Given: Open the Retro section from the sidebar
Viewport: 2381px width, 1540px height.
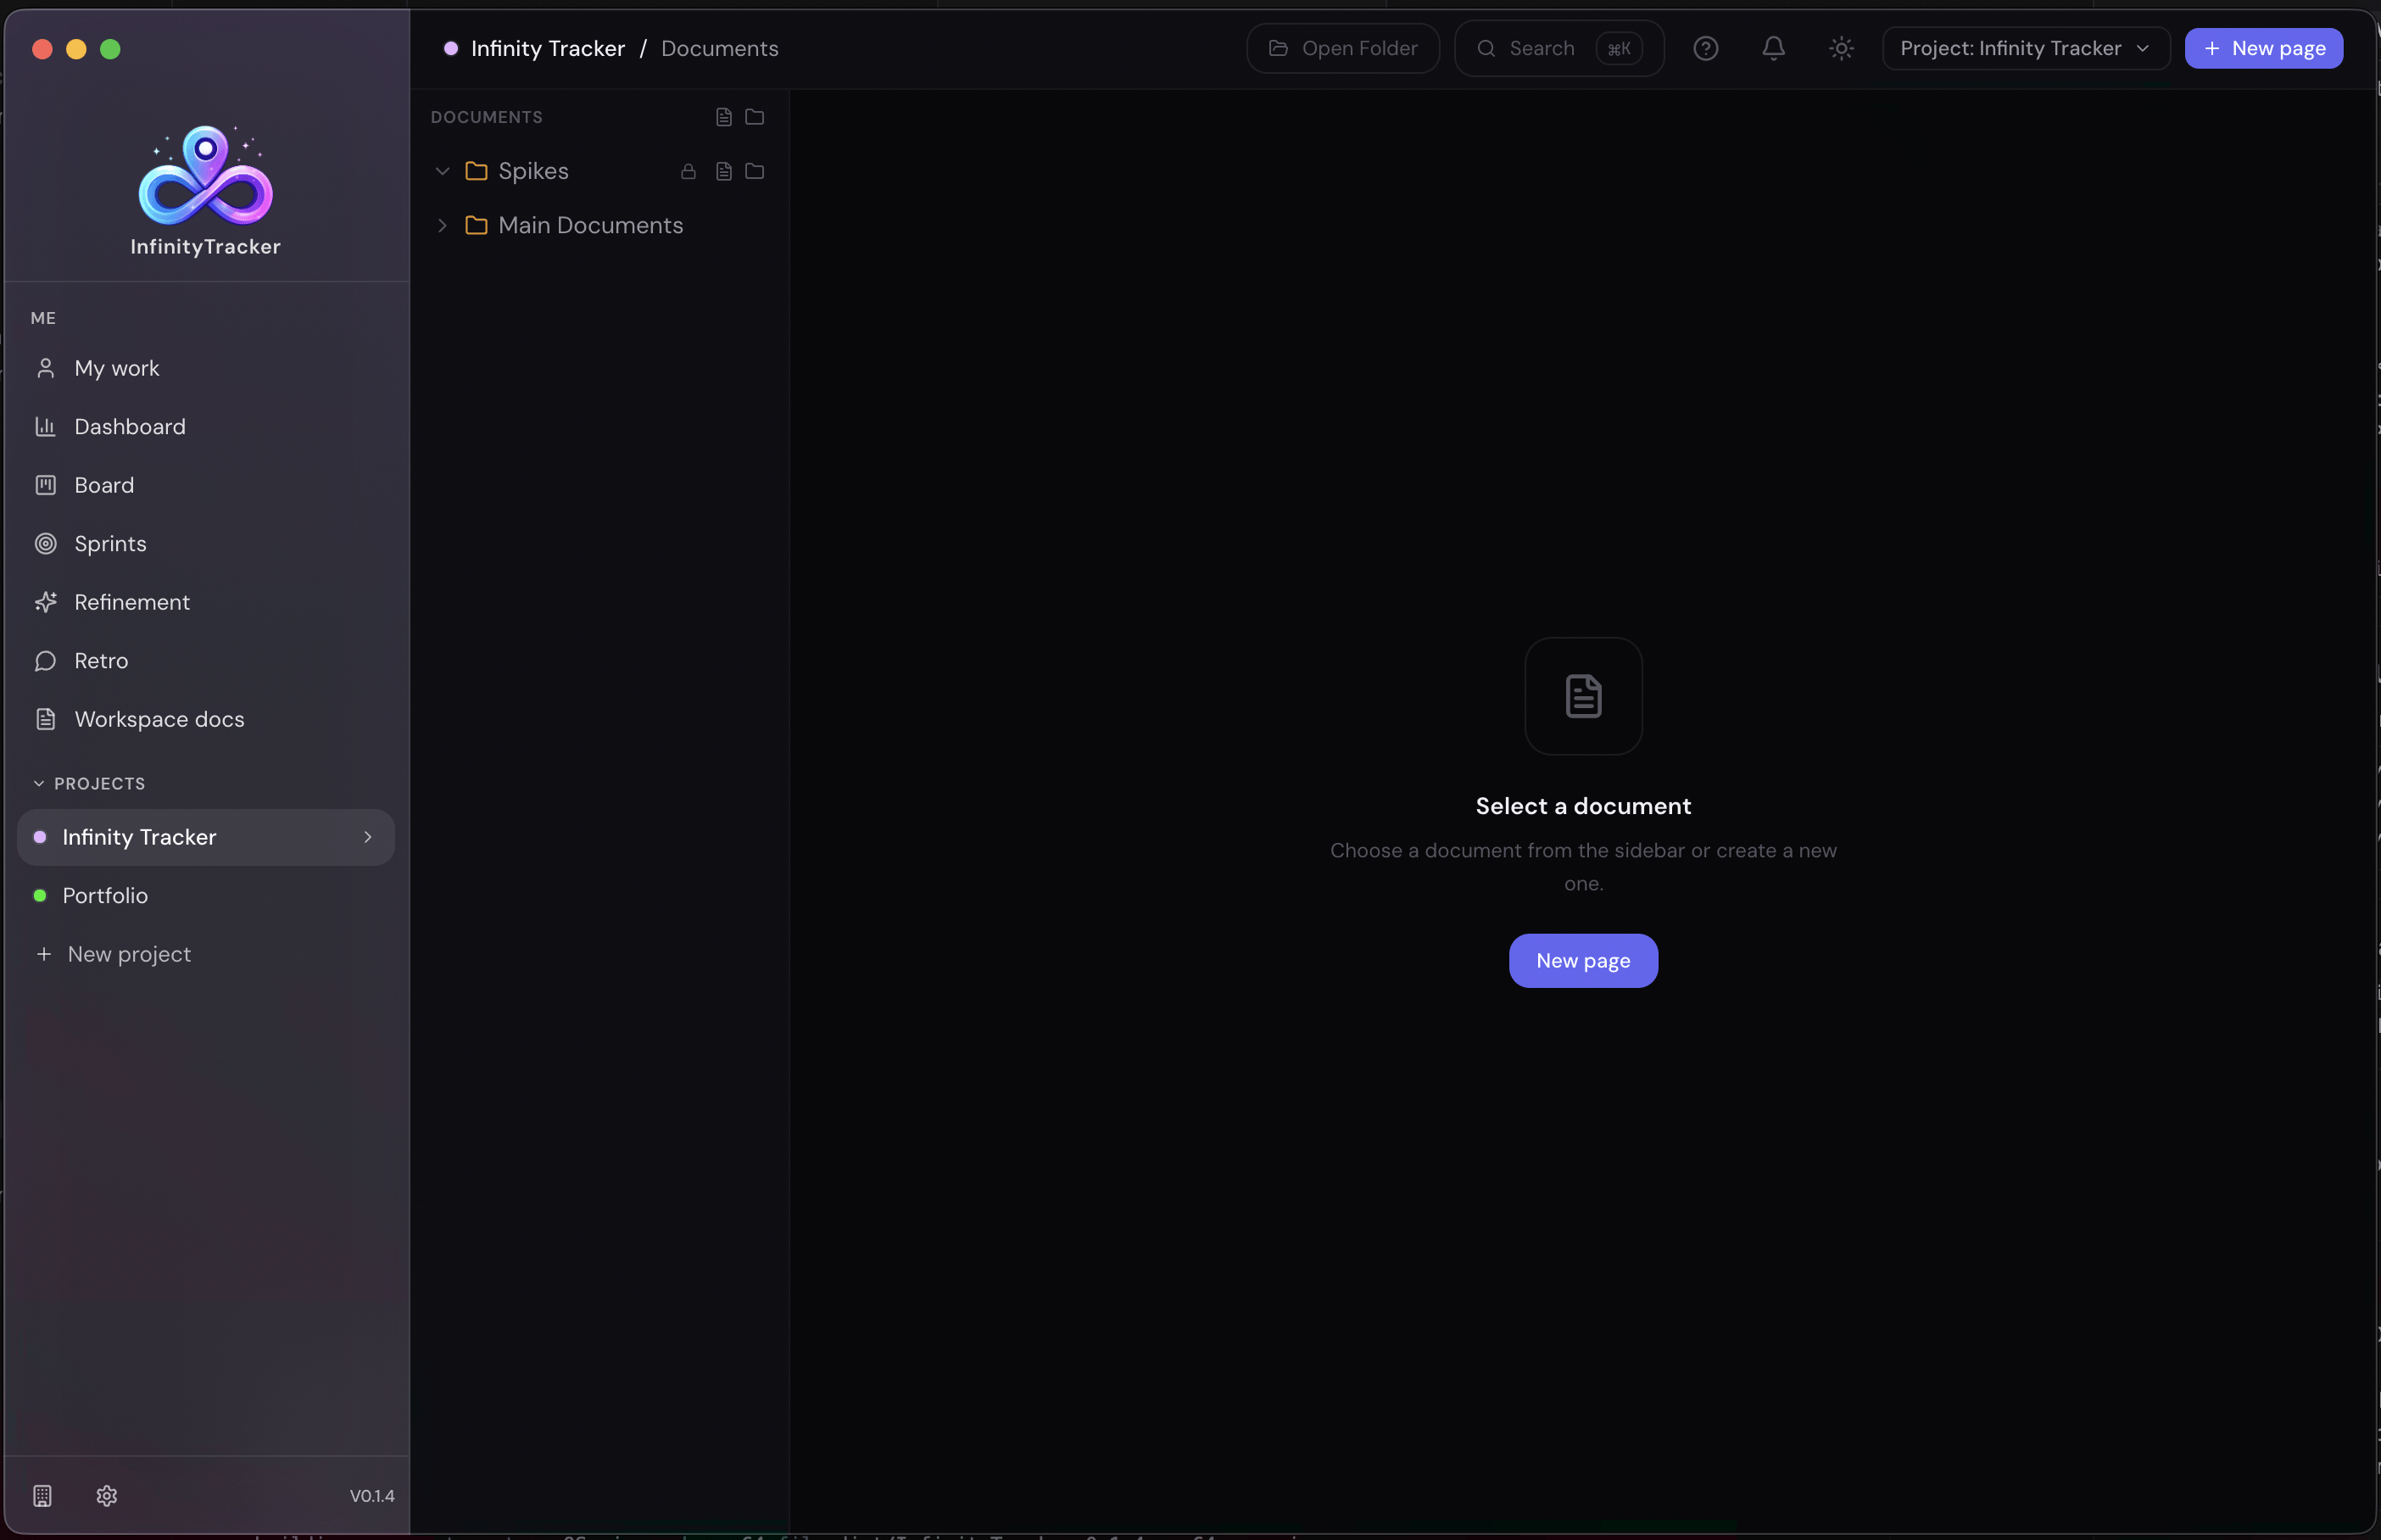Looking at the screenshot, I should pyautogui.click(x=100, y=660).
